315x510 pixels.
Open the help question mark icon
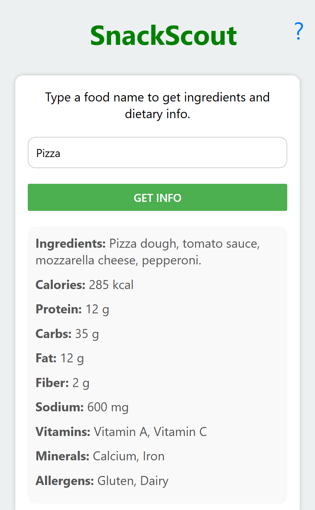click(x=298, y=31)
